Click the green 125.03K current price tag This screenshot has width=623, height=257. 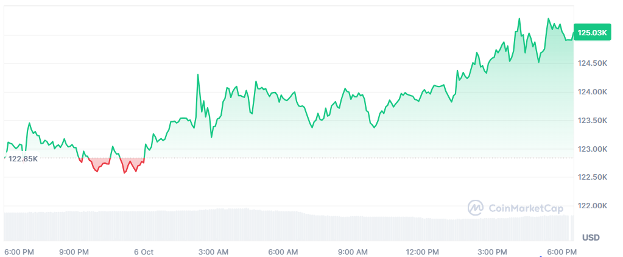click(592, 32)
